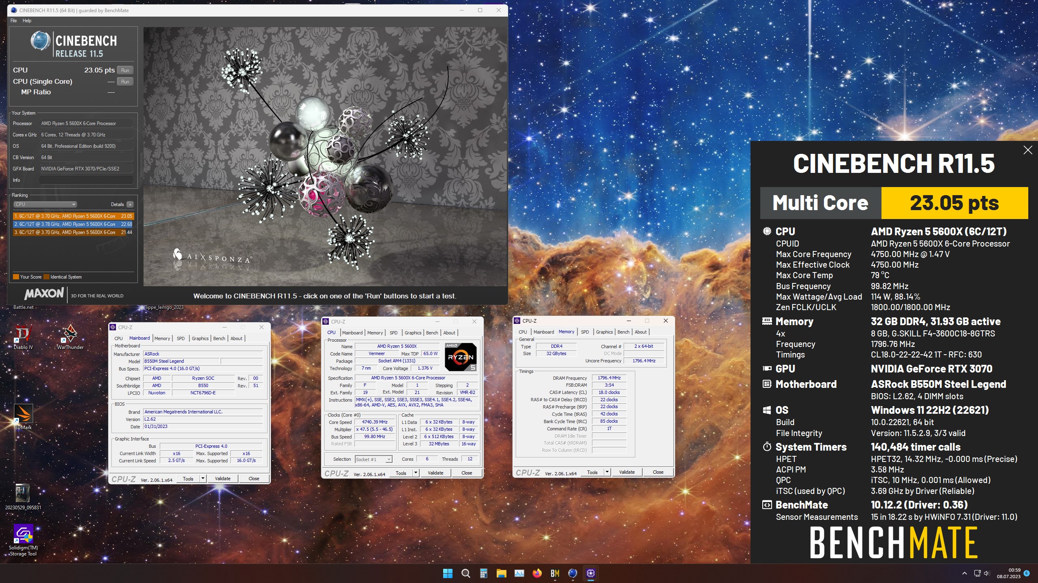Screen dimensions: 1038x583
Task: Click the DRAM Frequency value 1796.4 MHz
Action: coord(609,378)
